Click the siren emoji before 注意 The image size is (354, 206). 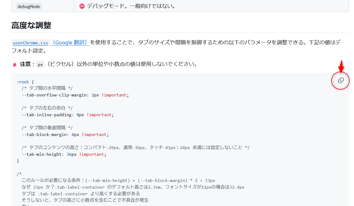[x=15, y=64]
